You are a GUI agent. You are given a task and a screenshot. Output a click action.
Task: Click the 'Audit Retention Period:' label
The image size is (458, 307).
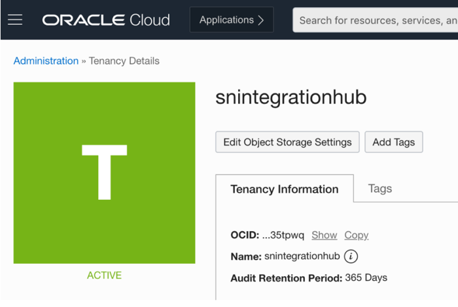(x=287, y=278)
